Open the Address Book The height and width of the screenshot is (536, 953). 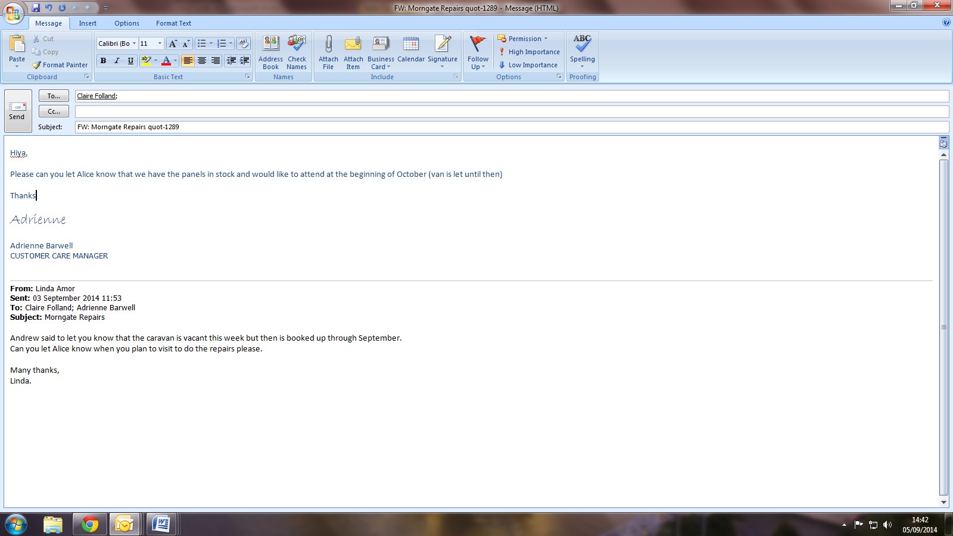point(270,52)
